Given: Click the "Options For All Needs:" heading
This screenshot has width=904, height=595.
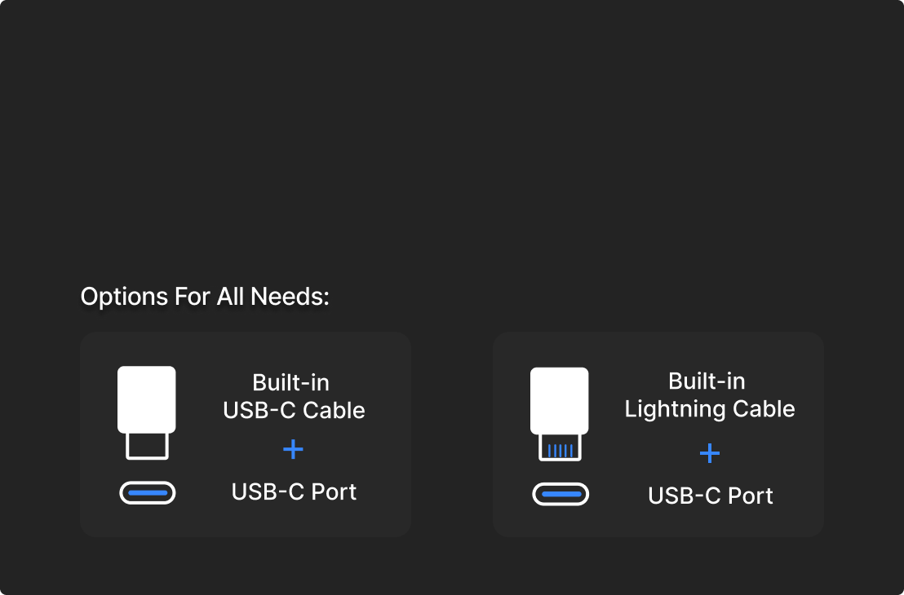Looking at the screenshot, I should [205, 297].
